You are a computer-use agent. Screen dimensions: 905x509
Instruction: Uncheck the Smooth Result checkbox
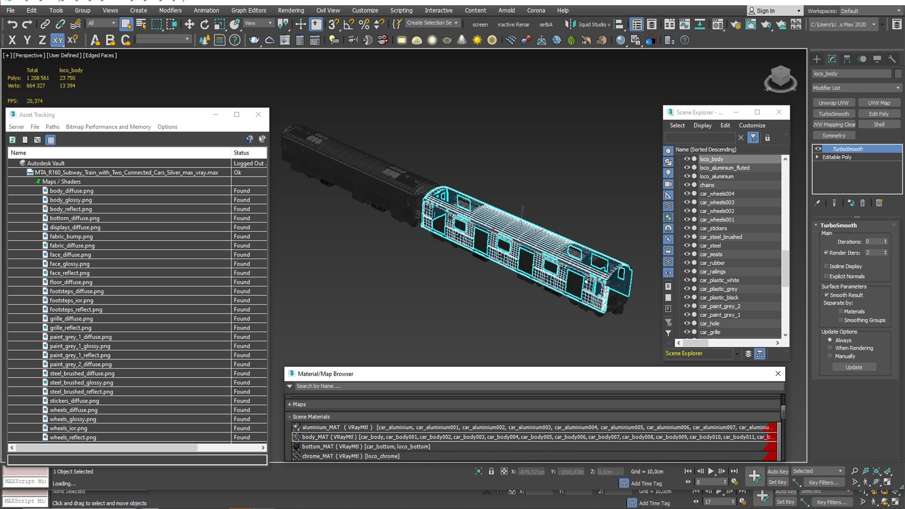[826, 295]
